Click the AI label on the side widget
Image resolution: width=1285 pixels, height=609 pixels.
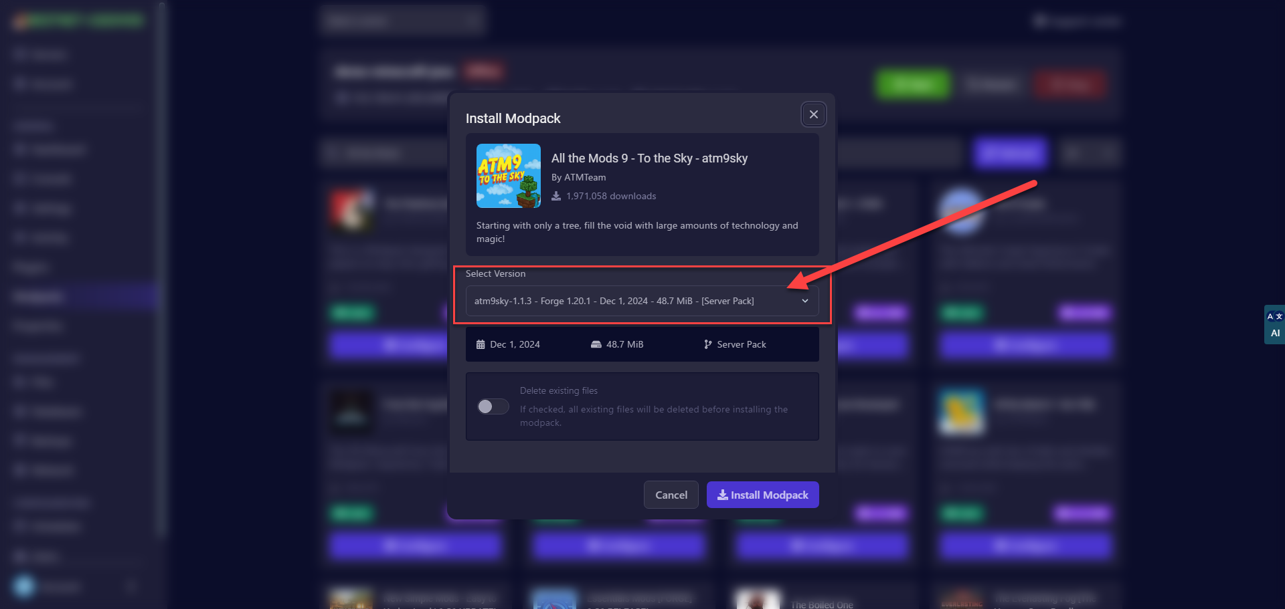pos(1275,333)
